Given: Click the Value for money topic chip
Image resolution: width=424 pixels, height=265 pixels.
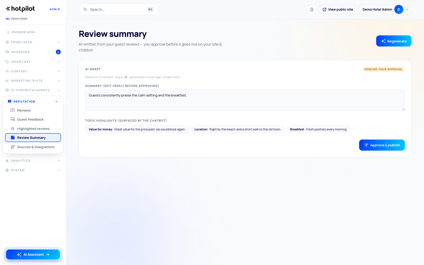Looking at the screenshot, I should [137, 129].
